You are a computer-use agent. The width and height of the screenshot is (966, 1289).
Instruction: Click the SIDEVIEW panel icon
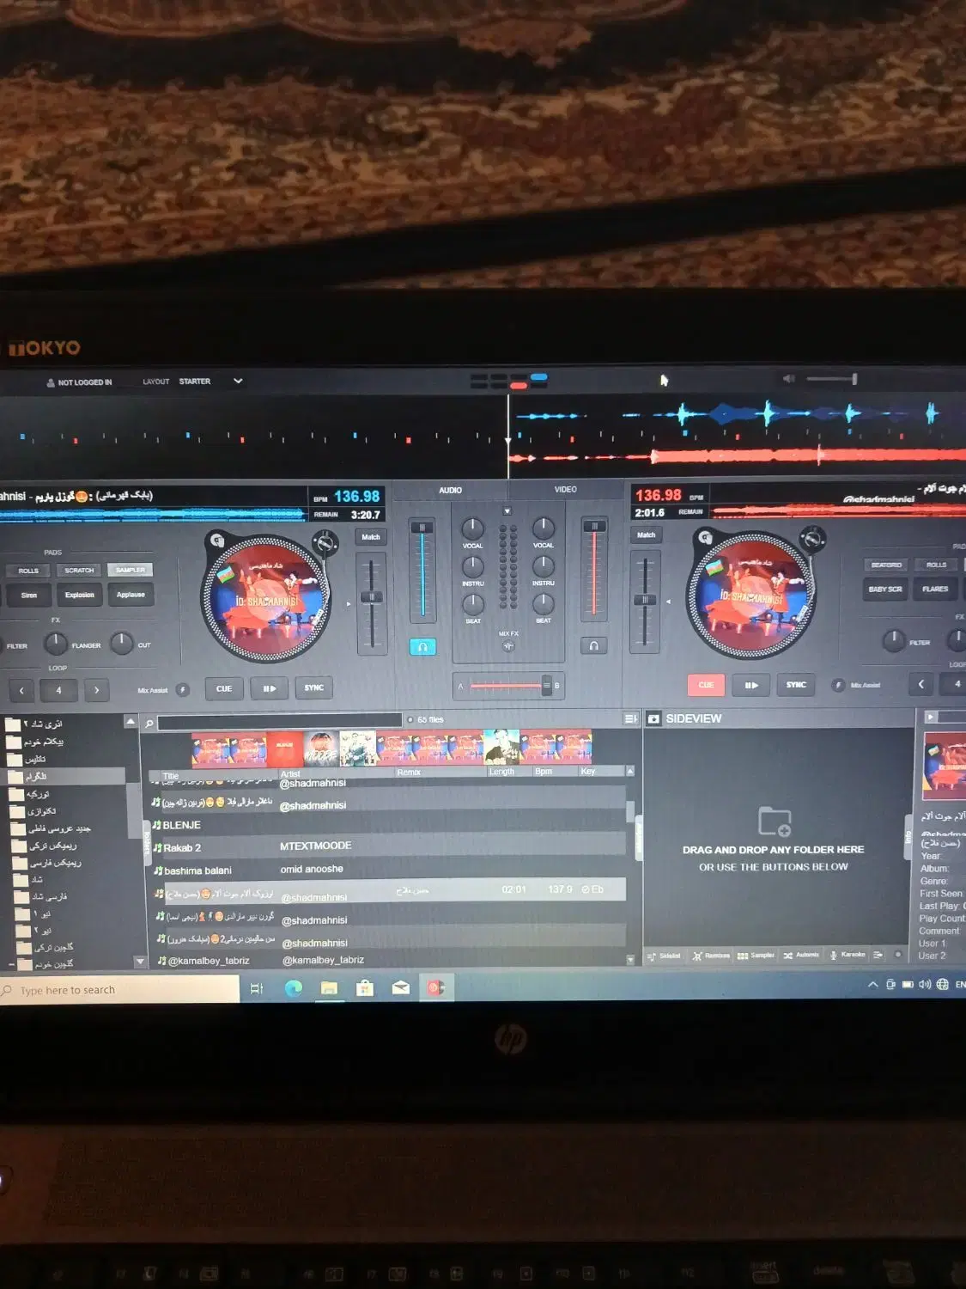tap(653, 718)
